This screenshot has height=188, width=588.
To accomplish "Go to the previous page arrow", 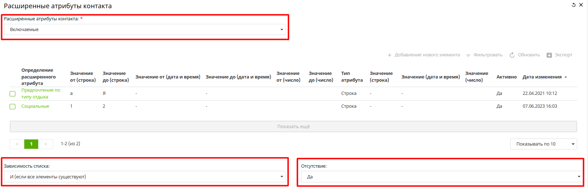I will 17,144.
